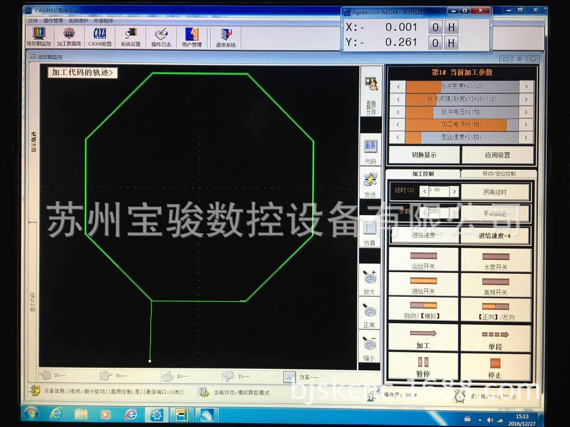Click the 脉冲宽度=40 slider bar
This screenshot has width=570, height=427.
point(462,86)
